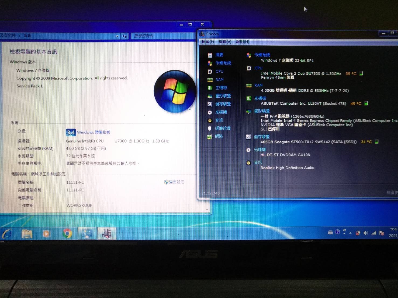Click 作業系統 heading in Speccy summary
This screenshot has height=298, width=398.
pos(262,55)
